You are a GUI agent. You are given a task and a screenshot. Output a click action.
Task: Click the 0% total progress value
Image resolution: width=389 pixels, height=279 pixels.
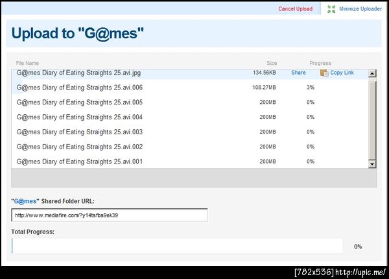(358, 247)
